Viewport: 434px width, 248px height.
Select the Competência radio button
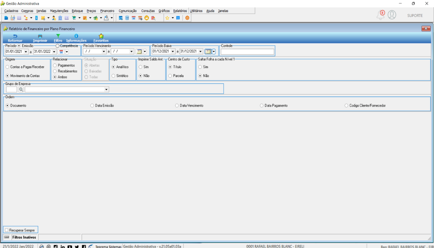[x=57, y=46]
